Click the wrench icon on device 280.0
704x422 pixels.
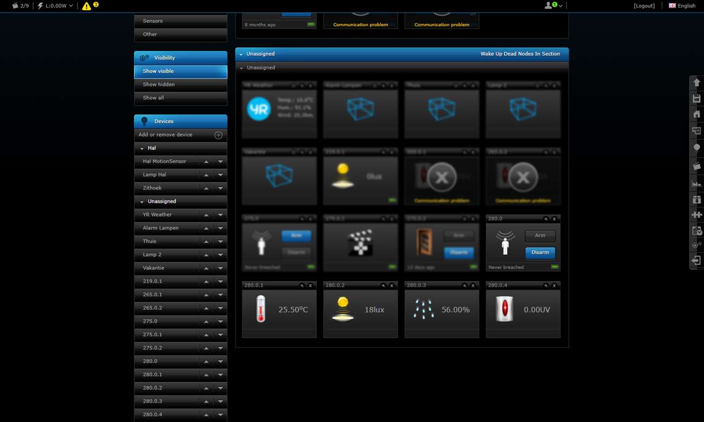[x=546, y=219]
